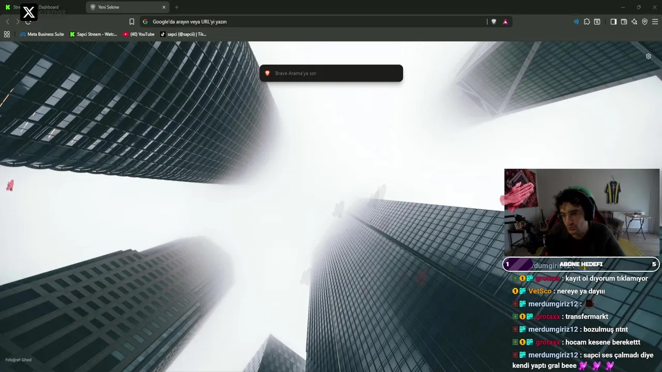
Task: Minimize the browser window
Action: 623,7
